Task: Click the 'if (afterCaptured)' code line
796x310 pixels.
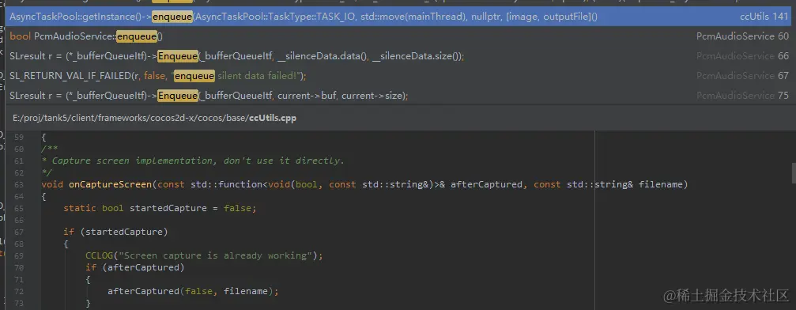Action: click(135, 267)
